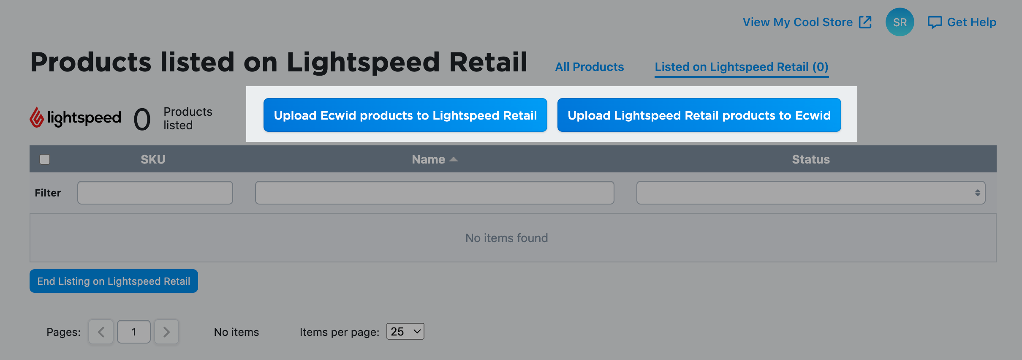Viewport: 1022px width, 360px height.
Task: Go to the next page arrow
Action: coord(166,332)
